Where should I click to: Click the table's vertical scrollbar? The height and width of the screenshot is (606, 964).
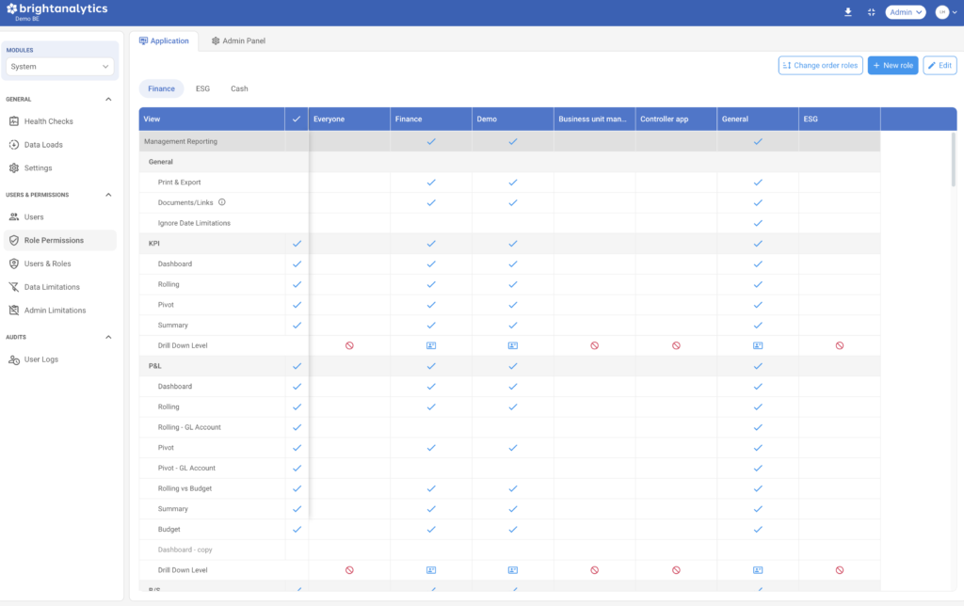click(953, 160)
